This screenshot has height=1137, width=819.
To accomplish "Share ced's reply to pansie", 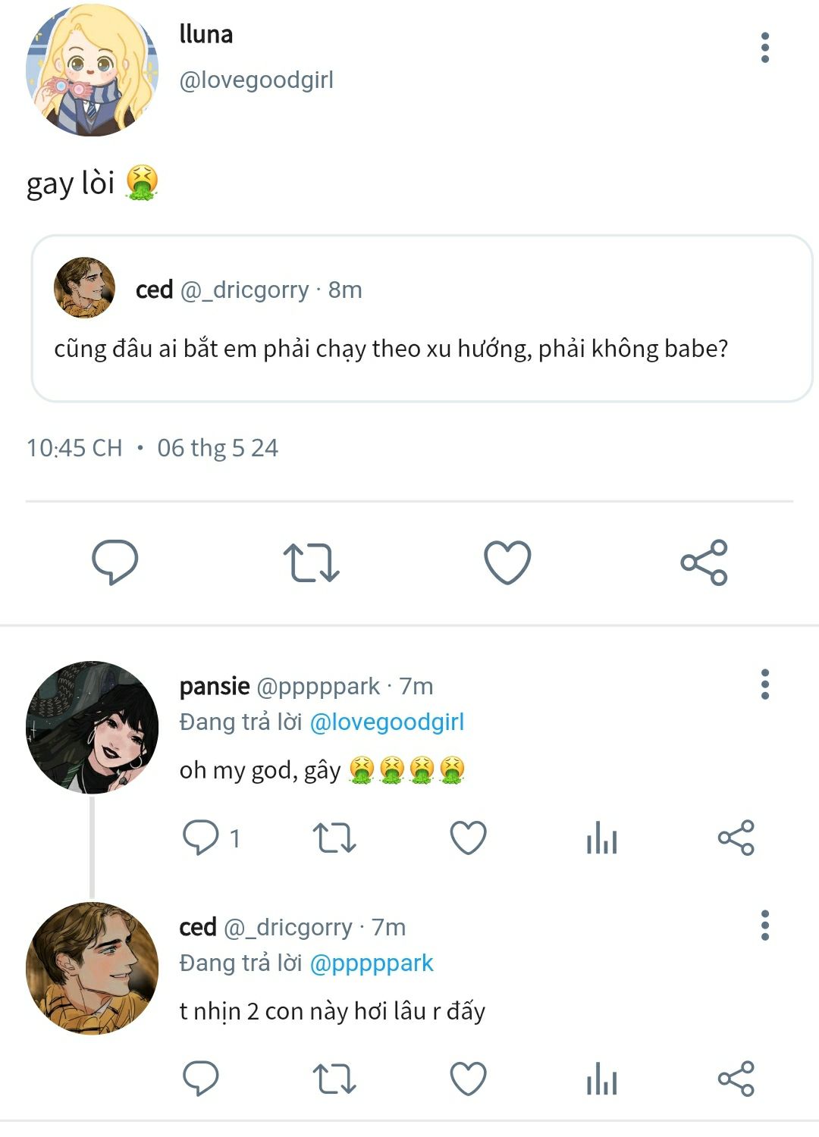I will click(736, 1079).
